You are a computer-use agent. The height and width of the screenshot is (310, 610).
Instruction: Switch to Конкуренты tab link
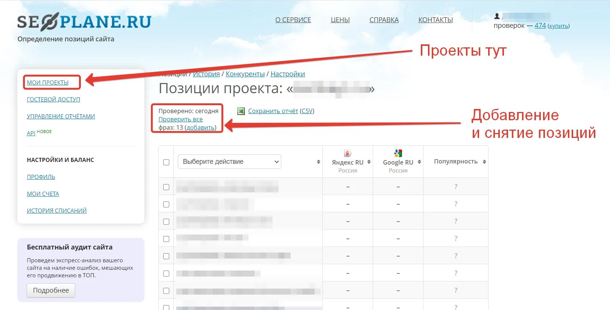pyautogui.click(x=245, y=74)
